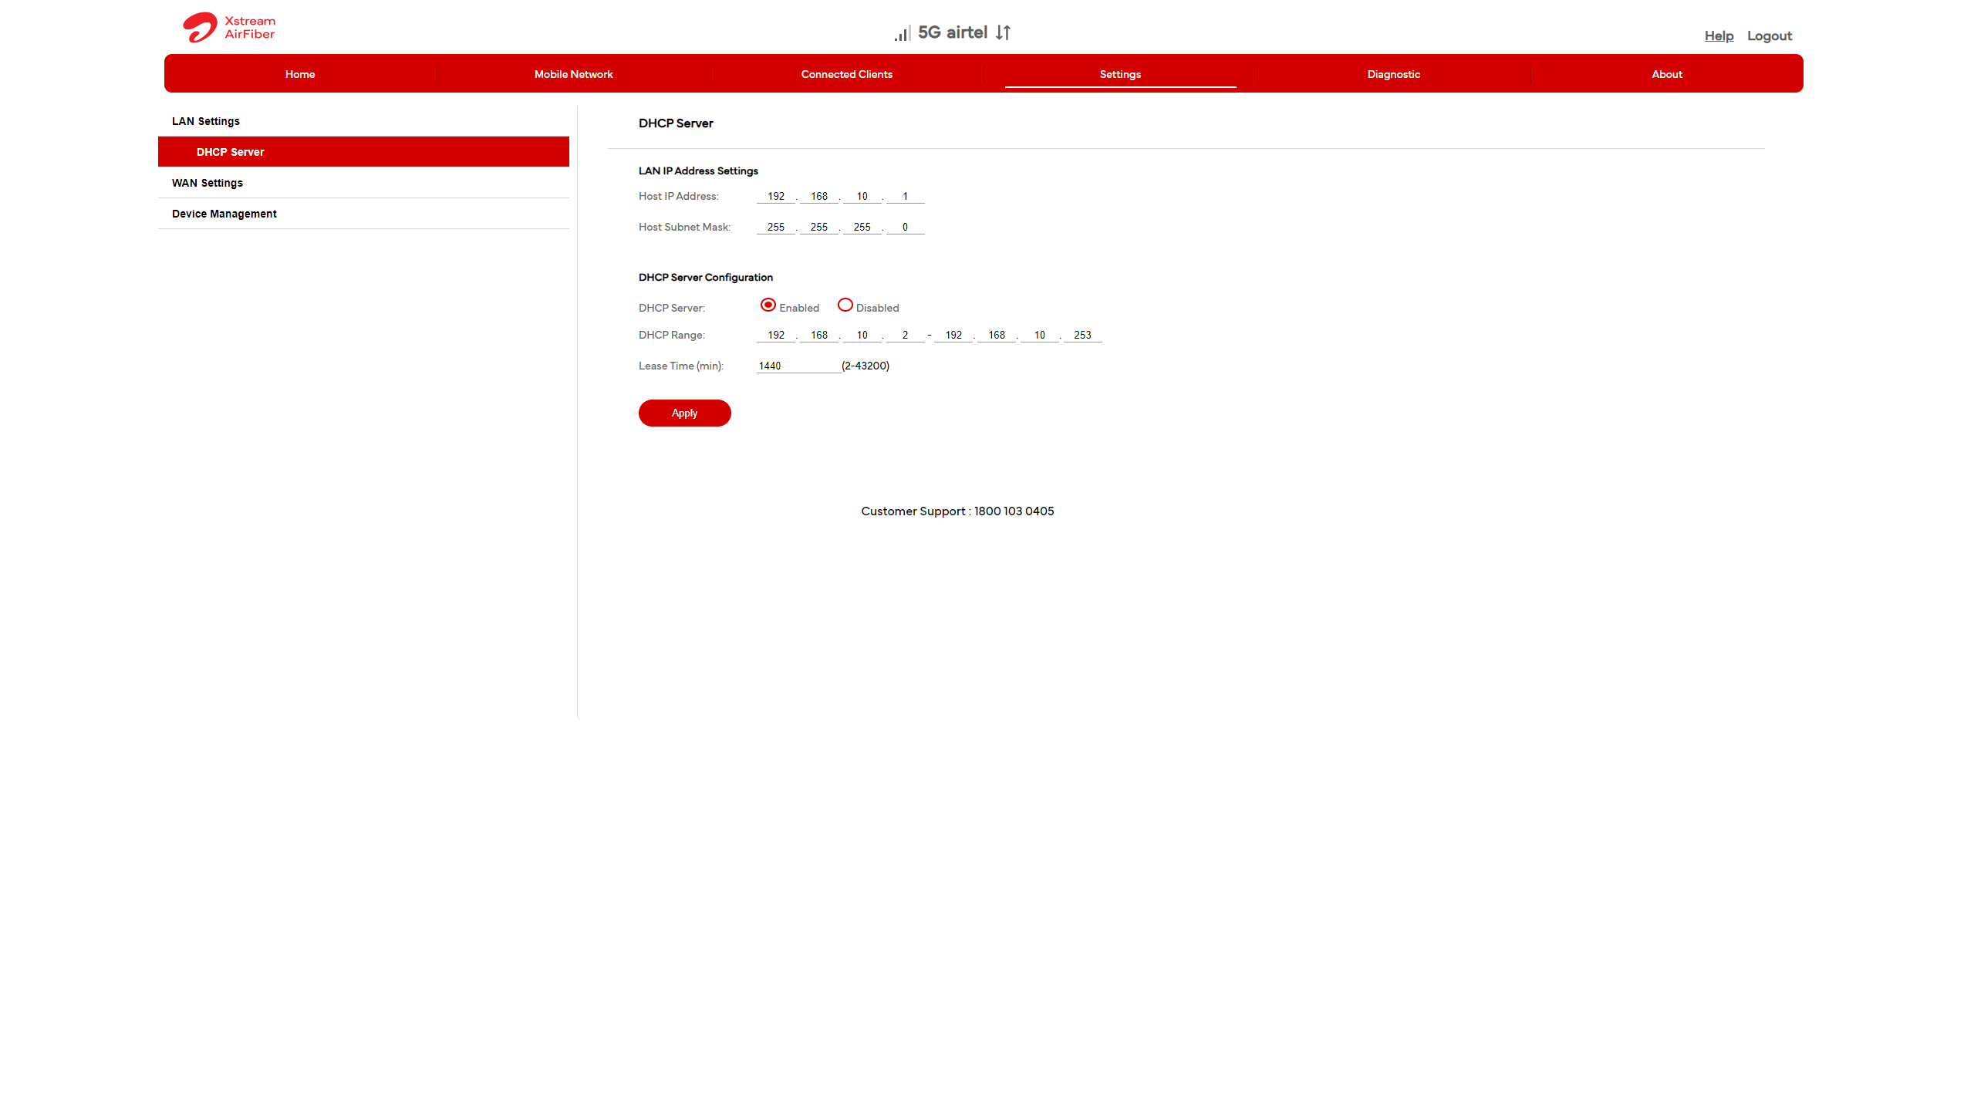
Task: Click DHCP Range start third octet field
Action: pos(862,335)
